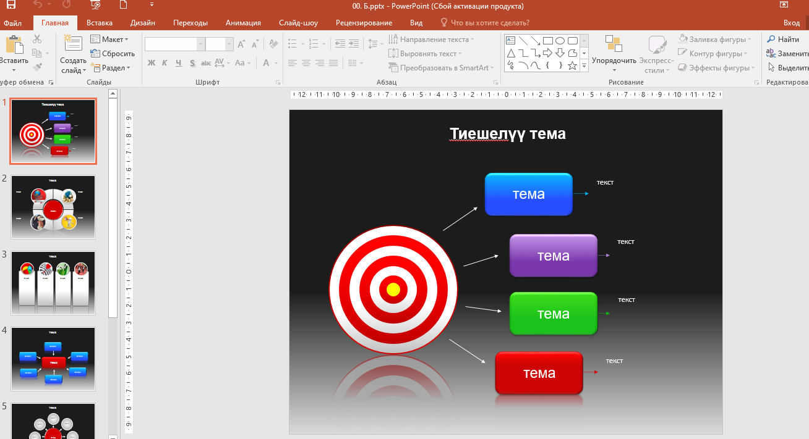Open the Раздел section dropdown
This screenshot has height=439, width=809.
tap(111, 68)
